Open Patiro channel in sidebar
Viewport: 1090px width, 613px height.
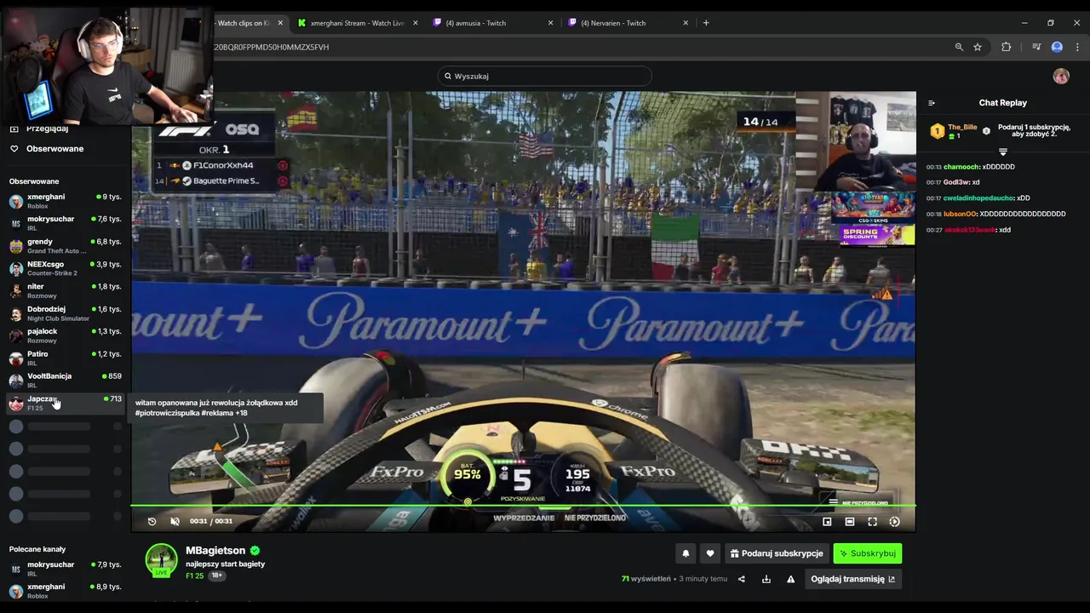point(66,358)
